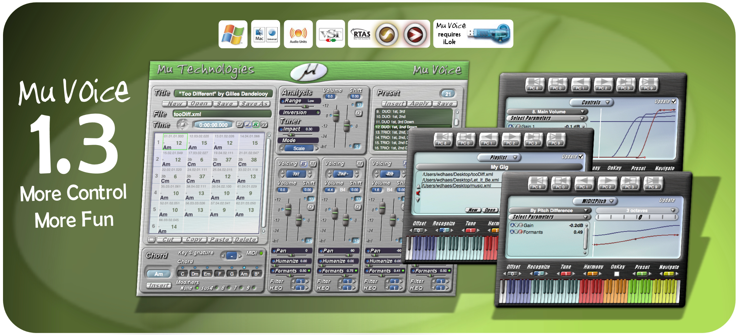The height and width of the screenshot is (335, 737).
Task: Click the Audio Units format badge
Action: (x=298, y=34)
